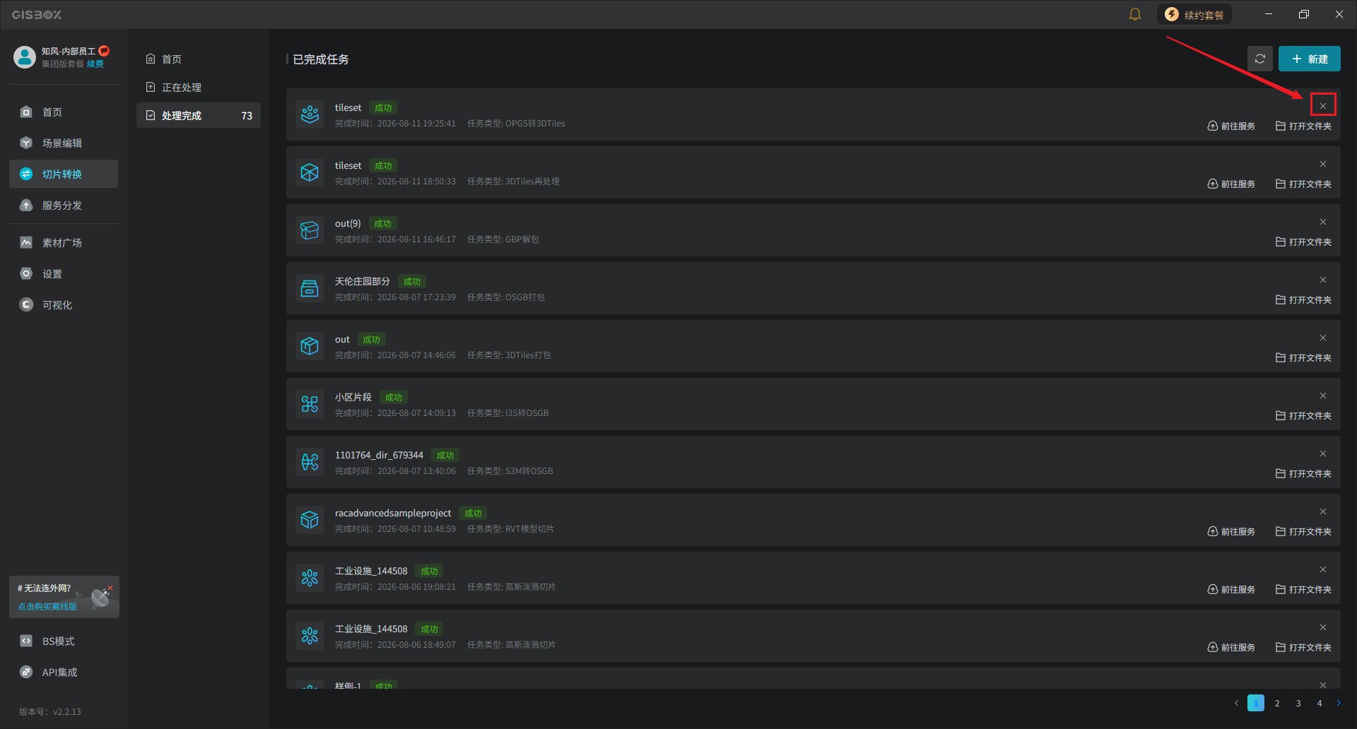Open BS模式 in the sidebar
The image size is (1357, 729).
click(64, 641)
